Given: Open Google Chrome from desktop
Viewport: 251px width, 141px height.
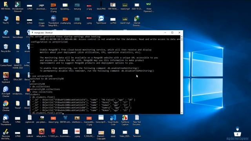Looking at the screenshot, I should click(x=6, y=105).
